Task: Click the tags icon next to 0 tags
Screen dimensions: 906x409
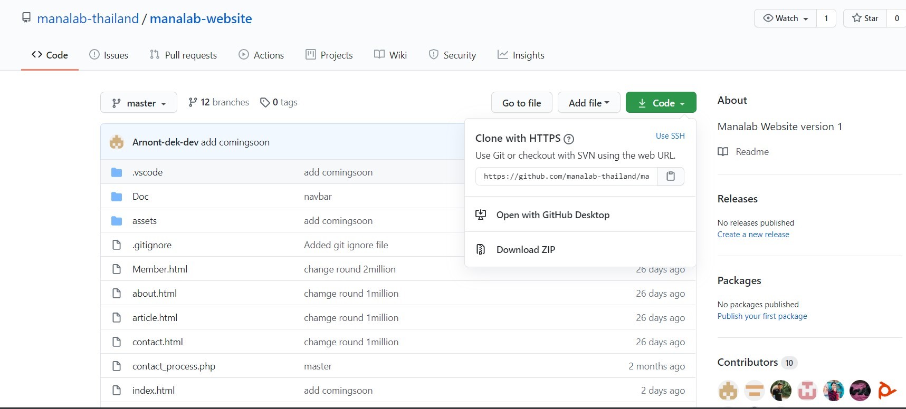Action: 265,102
